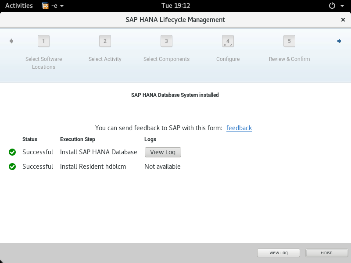This screenshot has height=263, width=351.
Task: Select step 1 Select Software Locations
Action: click(x=43, y=41)
